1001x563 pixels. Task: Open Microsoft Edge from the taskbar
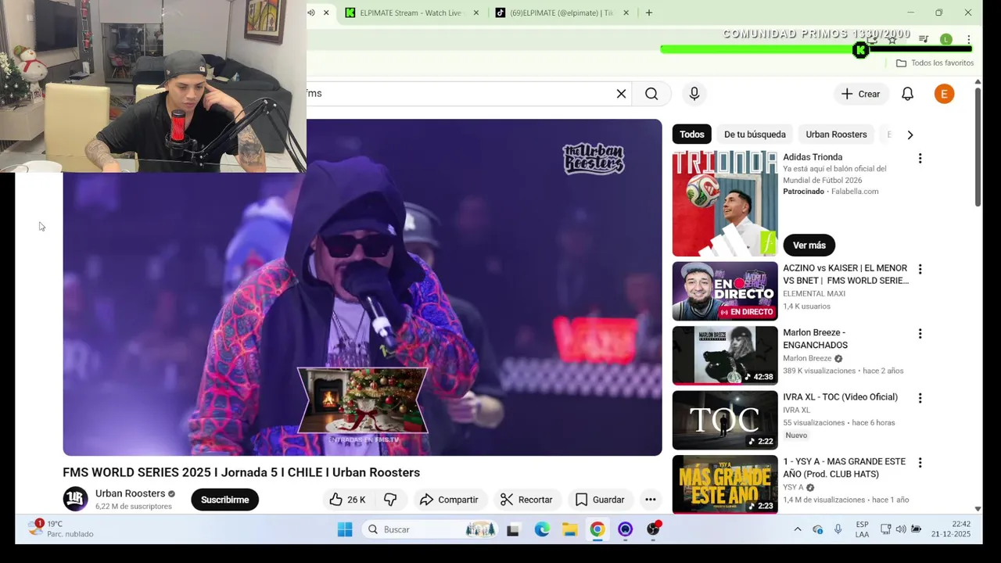click(542, 529)
